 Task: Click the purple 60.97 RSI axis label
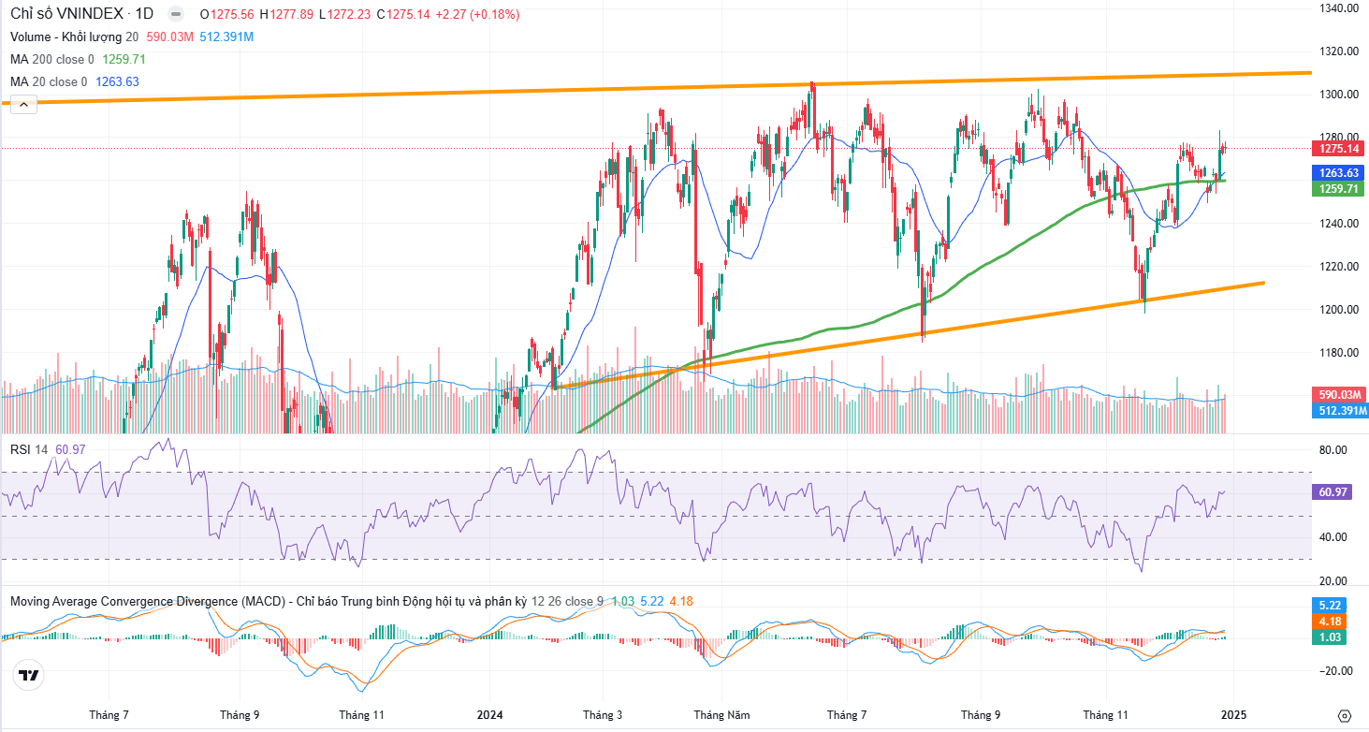(1333, 491)
